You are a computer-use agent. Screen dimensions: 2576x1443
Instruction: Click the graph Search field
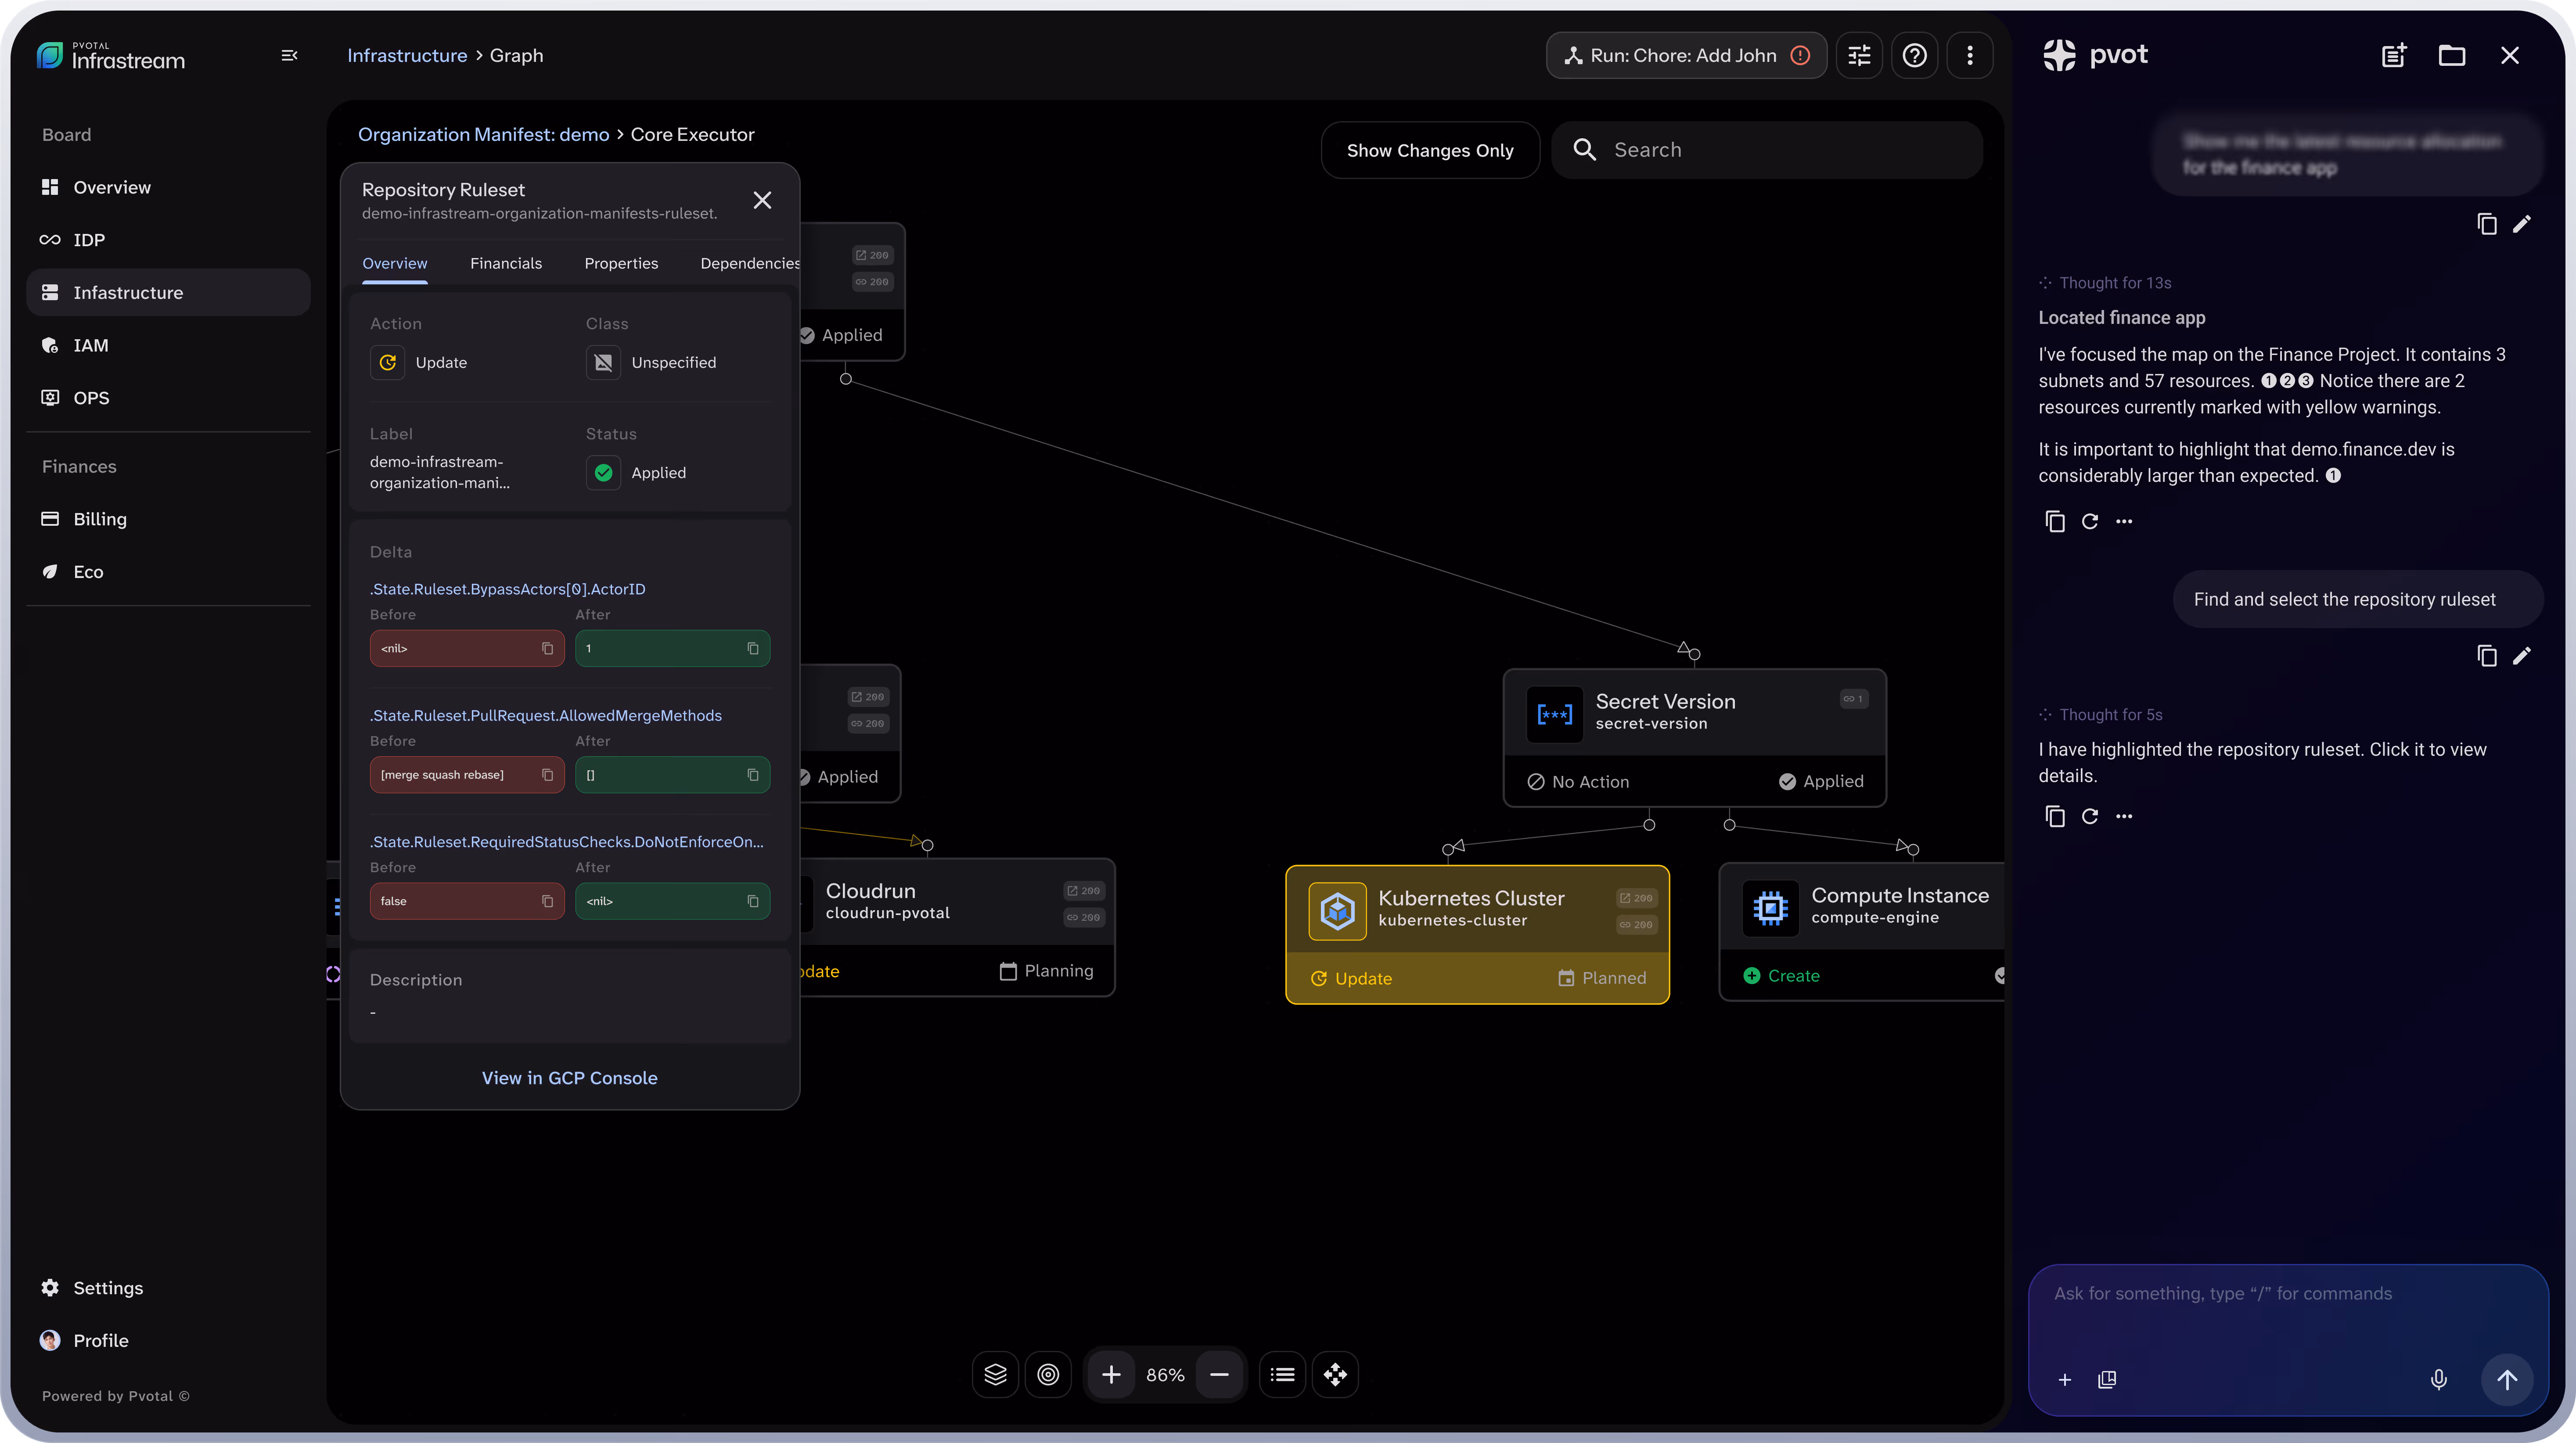[1767, 150]
